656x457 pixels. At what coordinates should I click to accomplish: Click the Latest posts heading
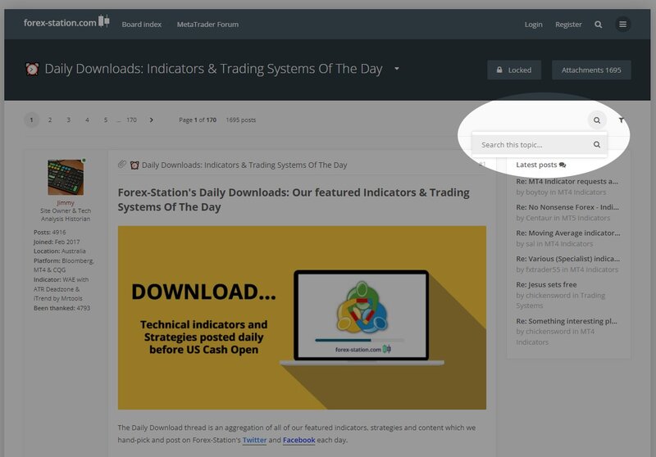click(x=540, y=165)
